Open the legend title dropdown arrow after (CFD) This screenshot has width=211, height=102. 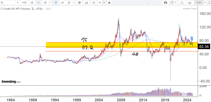point(44,9)
